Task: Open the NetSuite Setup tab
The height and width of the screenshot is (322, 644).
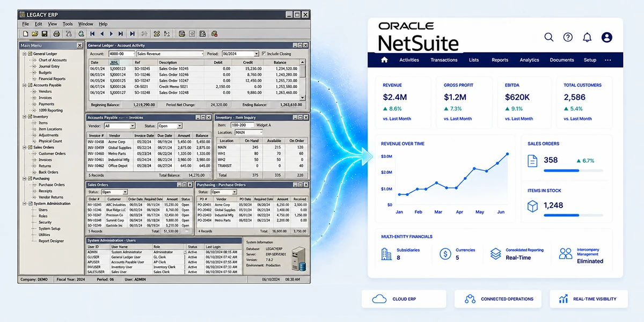Action: (x=590, y=60)
